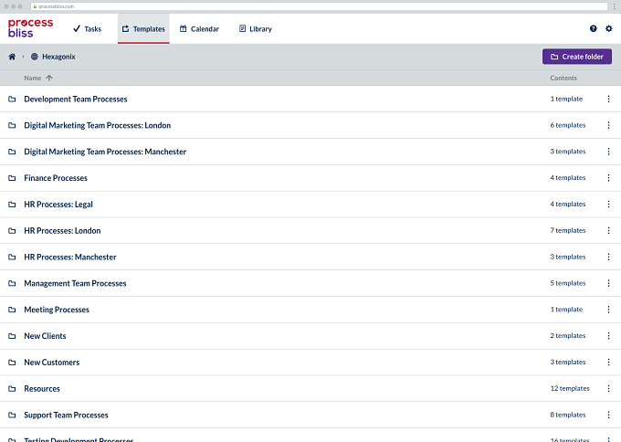This screenshot has height=442, width=621.
Task: Click the Hexagonix globe icon in breadcrumb
Action: tap(35, 57)
